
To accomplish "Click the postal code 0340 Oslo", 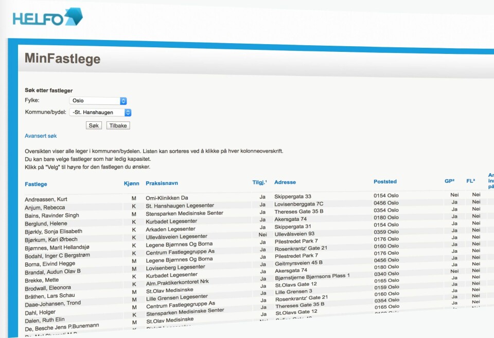I will pos(386,274).
